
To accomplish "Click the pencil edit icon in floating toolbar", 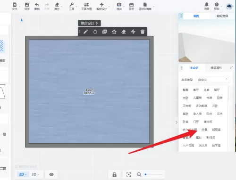I will pyautogui.click(x=85, y=32).
